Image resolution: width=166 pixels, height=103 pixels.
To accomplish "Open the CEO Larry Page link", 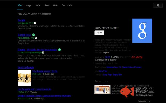I will point(103,71).
